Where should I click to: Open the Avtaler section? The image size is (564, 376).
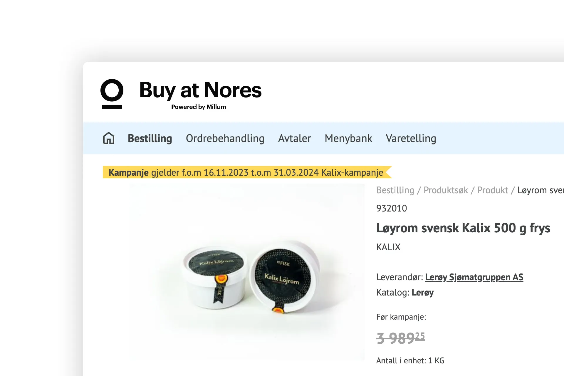(x=294, y=138)
